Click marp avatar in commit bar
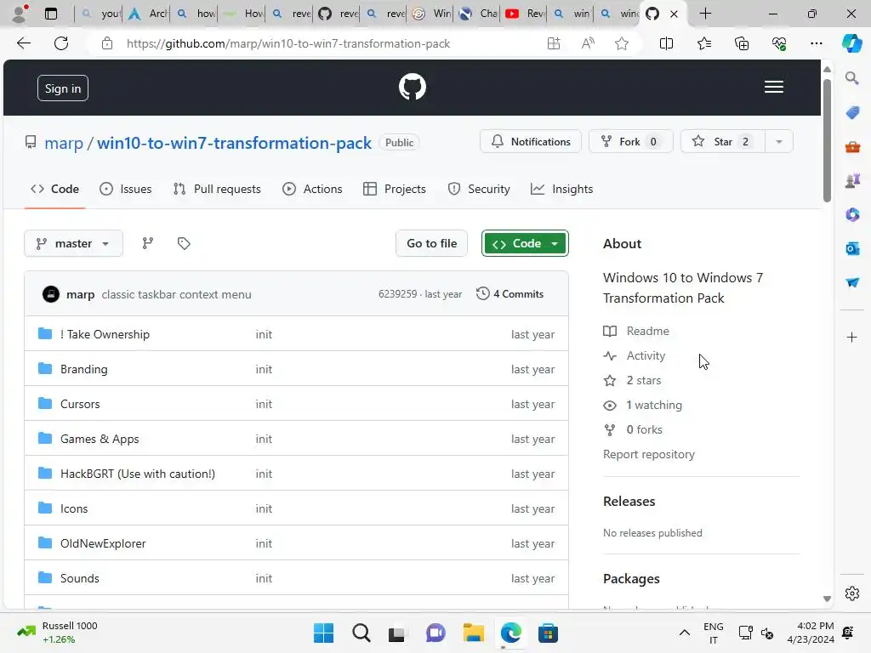The height and width of the screenshot is (653, 871). click(51, 294)
